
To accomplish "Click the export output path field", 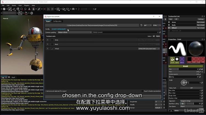I will [92, 25].
